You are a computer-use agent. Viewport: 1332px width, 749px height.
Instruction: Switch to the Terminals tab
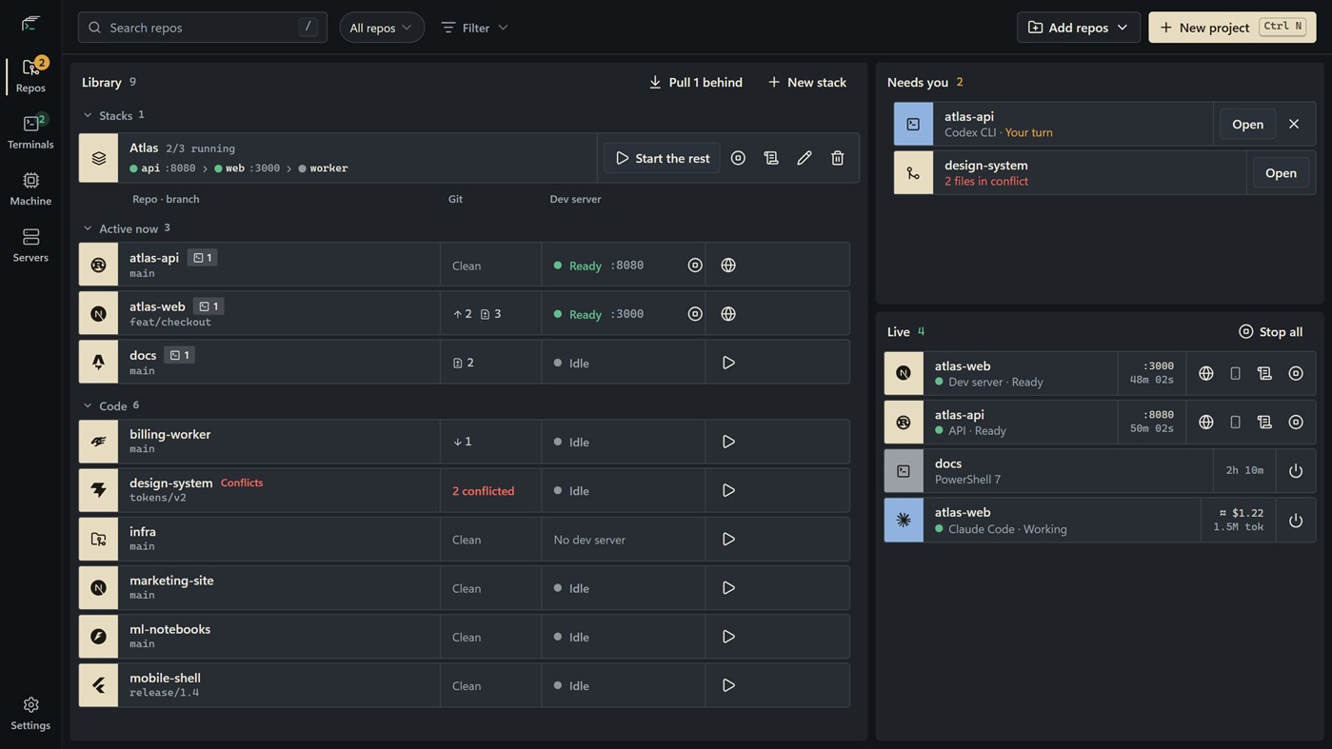pos(30,132)
